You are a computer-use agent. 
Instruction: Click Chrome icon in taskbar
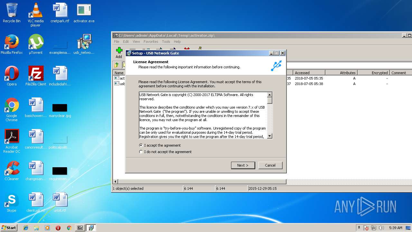[x=69, y=228]
